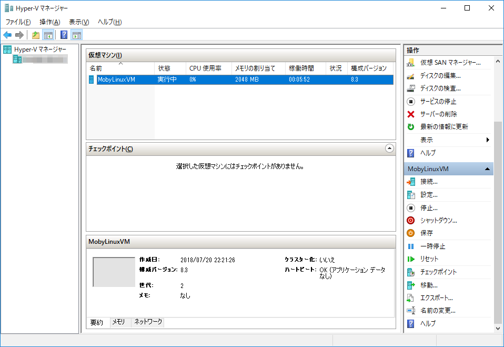Click the Forward arrow toolbar icon
Viewport: 504px width, 347px height.
19,35
